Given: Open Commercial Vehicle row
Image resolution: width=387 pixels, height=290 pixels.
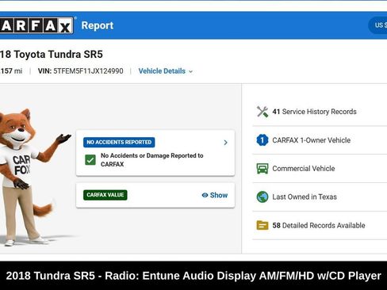Looking at the screenshot, I should [x=320, y=169].
